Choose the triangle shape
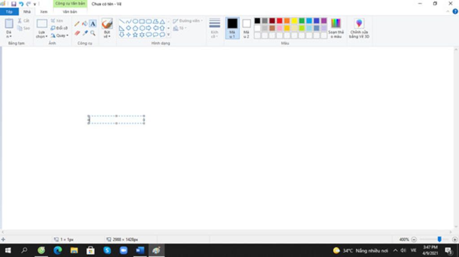 click(x=162, y=21)
